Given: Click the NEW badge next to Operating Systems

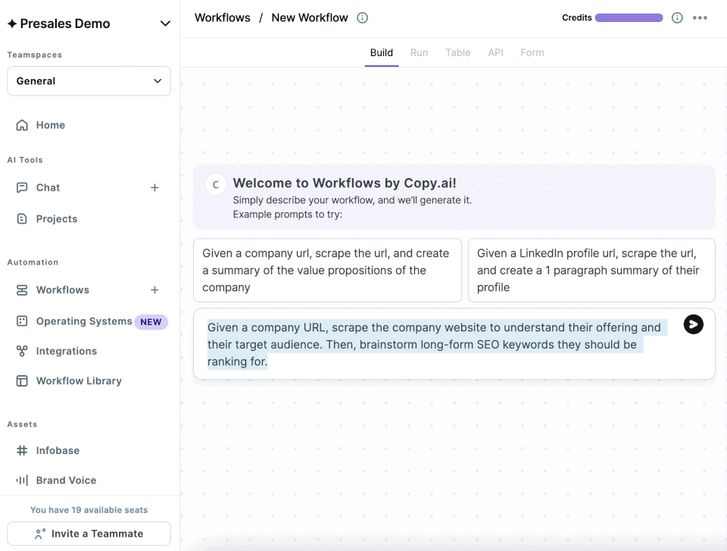Looking at the screenshot, I should coord(151,322).
